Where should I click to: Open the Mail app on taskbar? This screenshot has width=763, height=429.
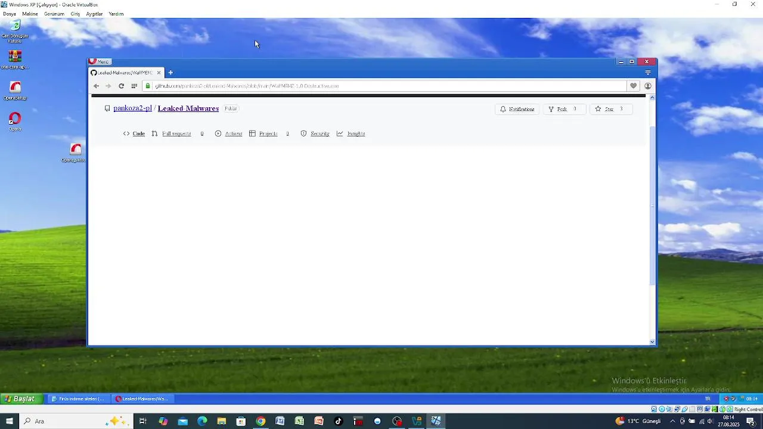[x=182, y=421]
